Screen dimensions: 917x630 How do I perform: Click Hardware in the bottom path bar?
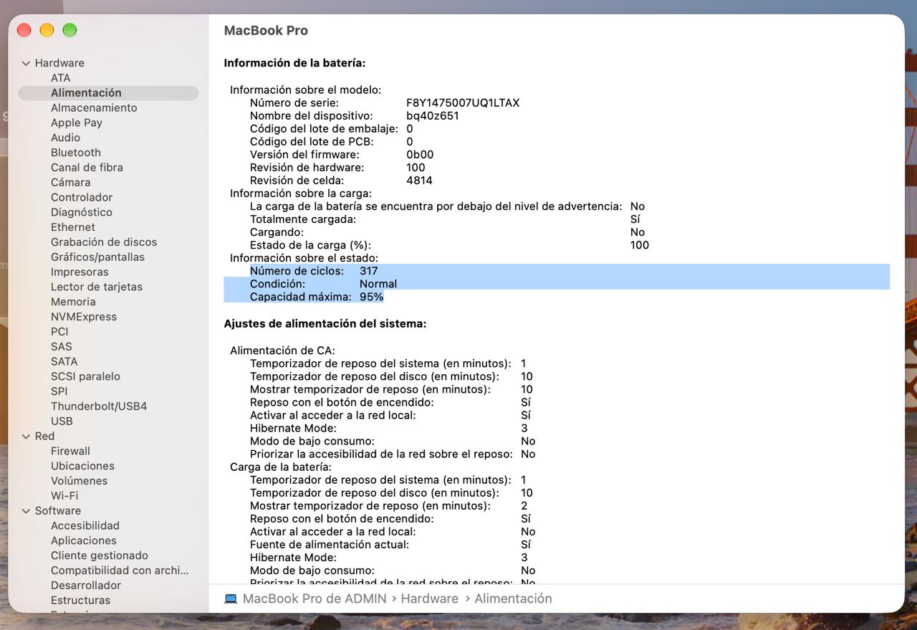(x=429, y=598)
